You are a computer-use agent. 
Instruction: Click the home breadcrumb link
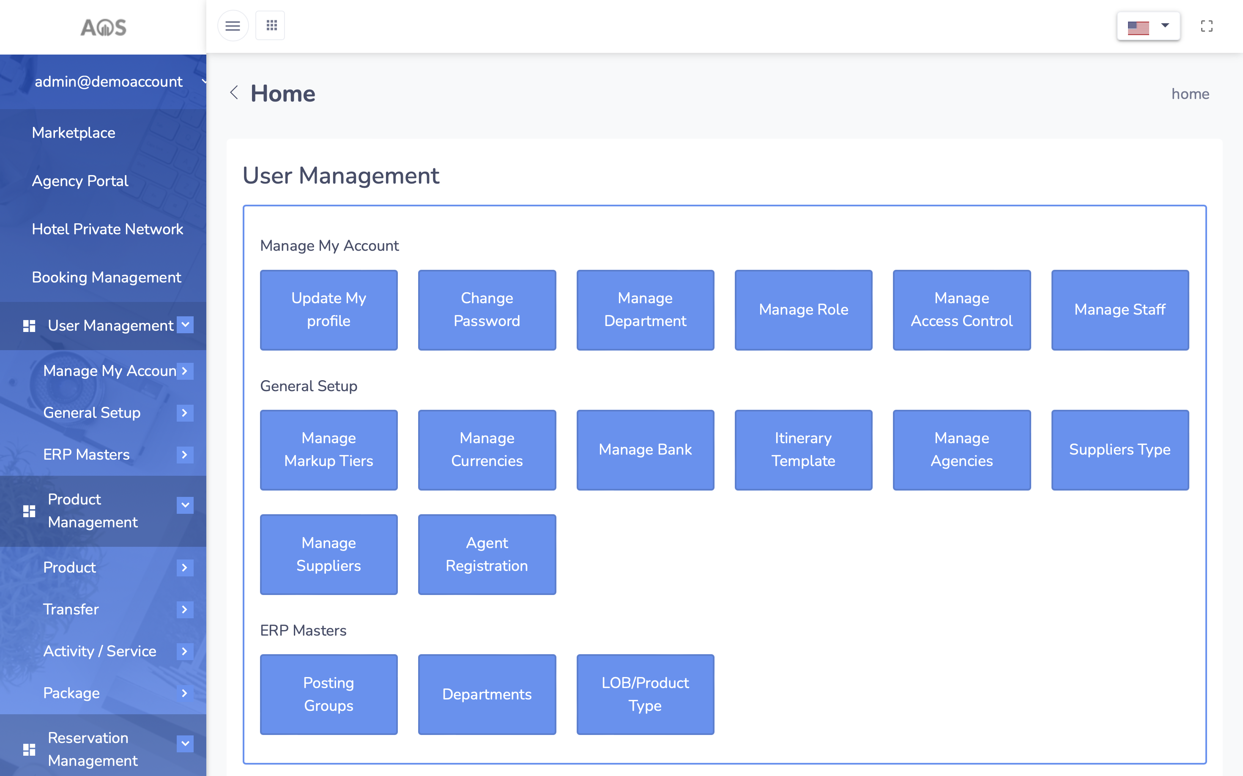[x=1190, y=94]
